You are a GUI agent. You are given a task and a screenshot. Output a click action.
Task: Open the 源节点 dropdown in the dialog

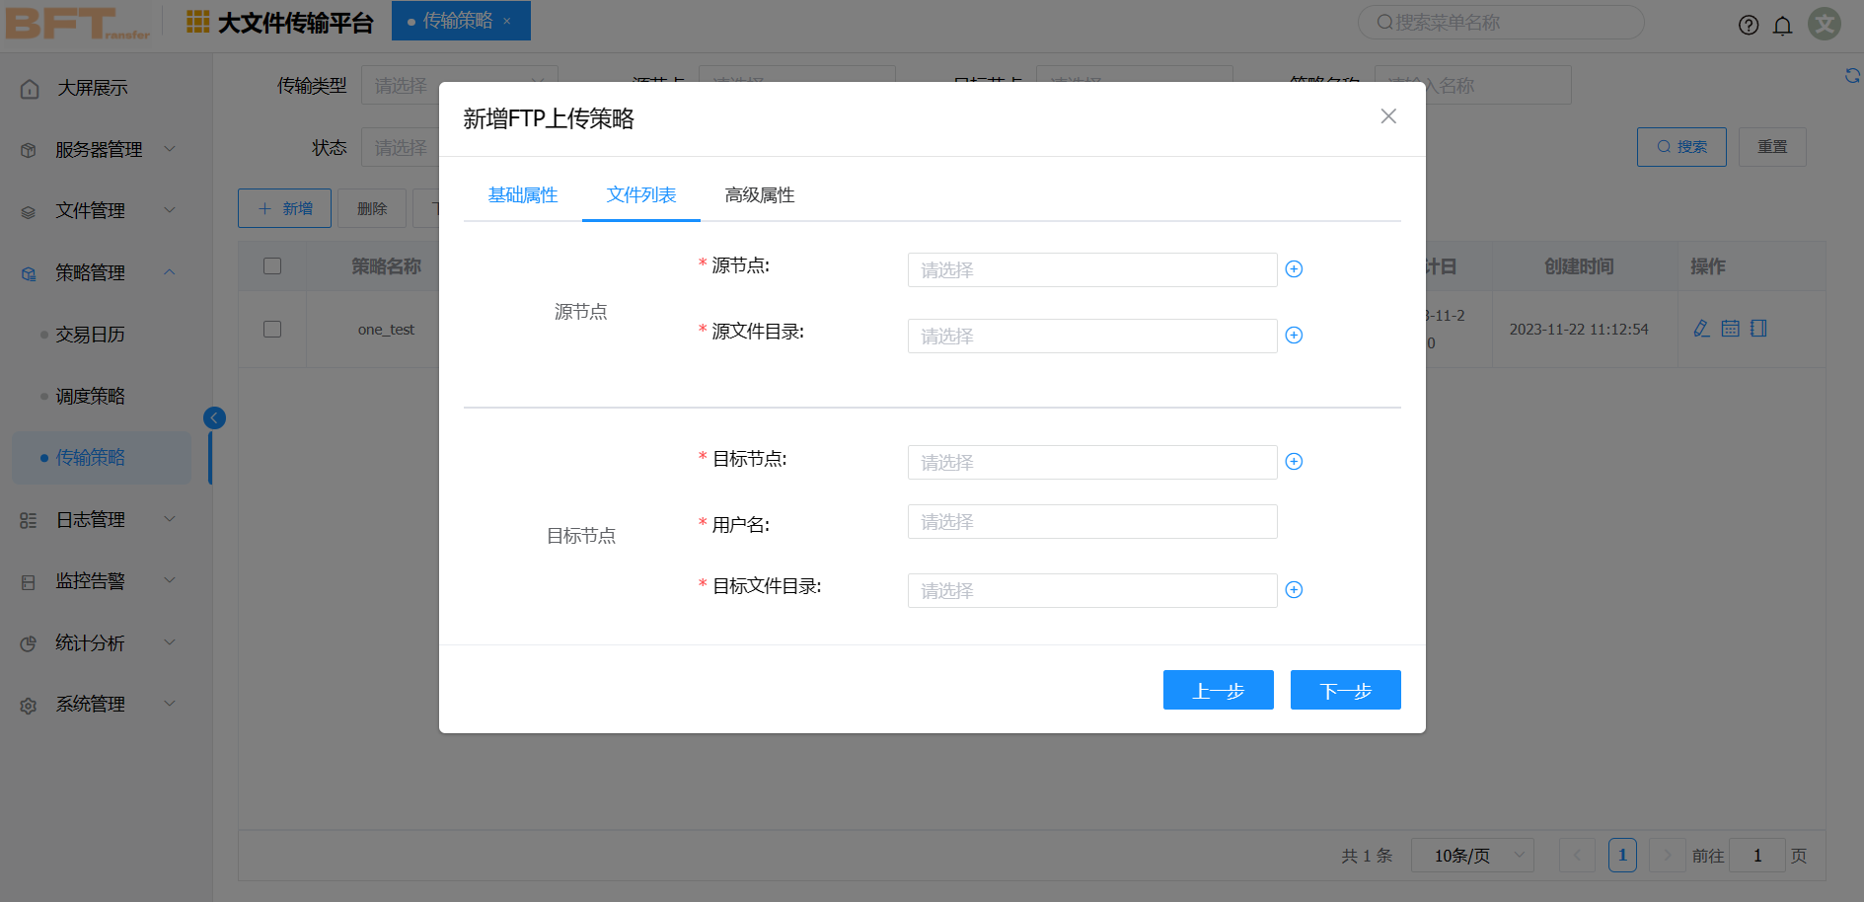point(1091,270)
